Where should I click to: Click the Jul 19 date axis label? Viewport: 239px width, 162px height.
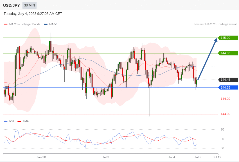pyautogui.click(x=217, y=157)
